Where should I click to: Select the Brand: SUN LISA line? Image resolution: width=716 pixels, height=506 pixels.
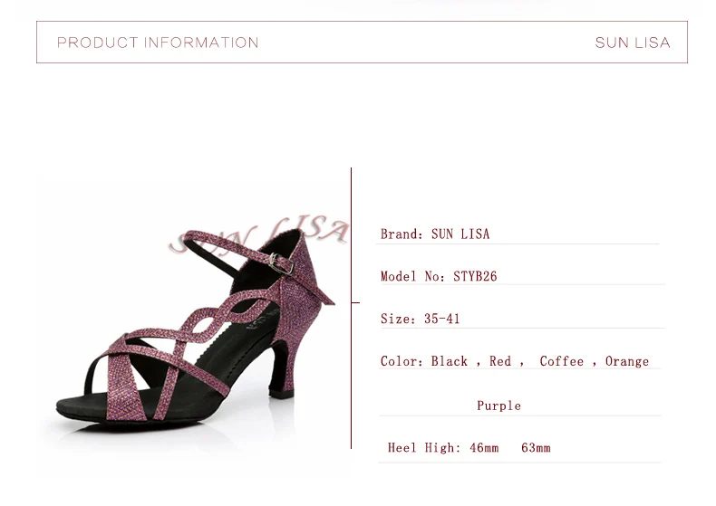coord(435,234)
